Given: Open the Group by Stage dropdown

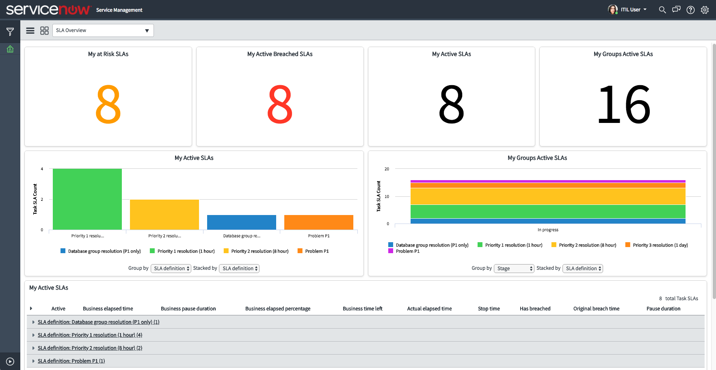Looking at the screenshot, I should (x=514, y=269).
